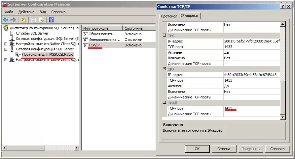Click the tree pane left scroll arrow
Viewport: 295px width, 159px height.
coord(5,147)
